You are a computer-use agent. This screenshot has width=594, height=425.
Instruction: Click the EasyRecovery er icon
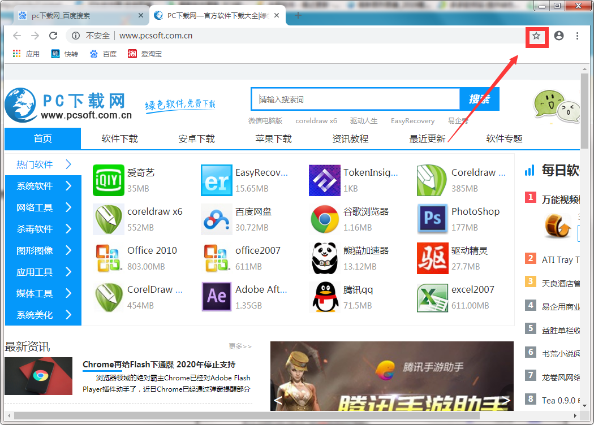tap(216, 180)
